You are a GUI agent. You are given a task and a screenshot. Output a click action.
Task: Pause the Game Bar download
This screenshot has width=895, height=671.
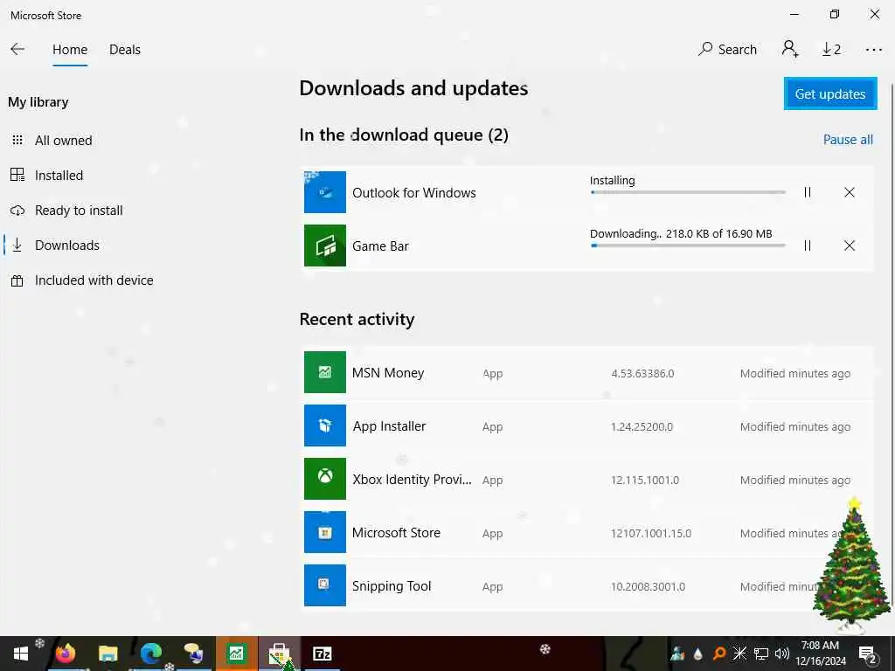pyautogui.click(x=807, y=246)
